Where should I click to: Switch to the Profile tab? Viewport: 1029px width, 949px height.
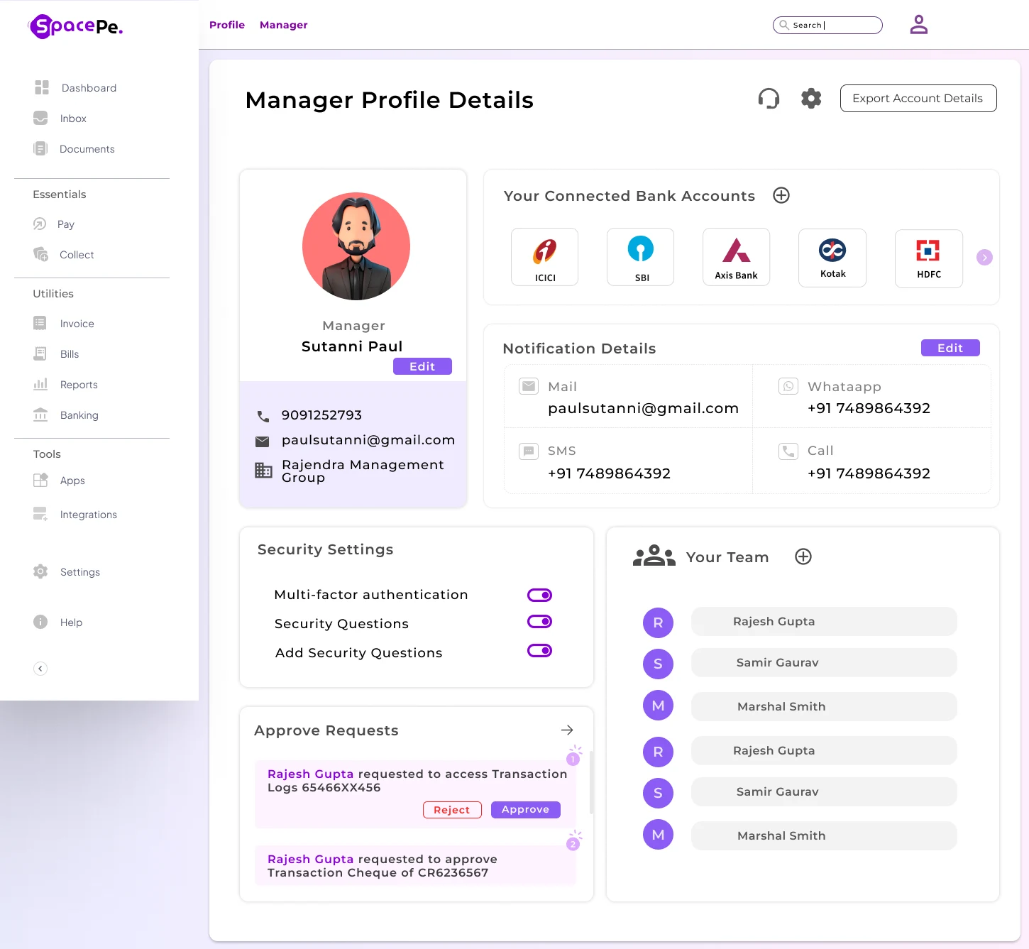pyautogui.click(x=227, y=25)
